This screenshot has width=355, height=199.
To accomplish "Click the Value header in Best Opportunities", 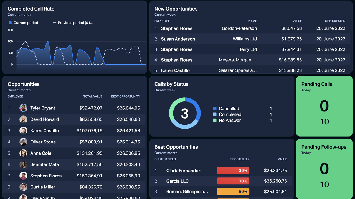I will point(282,159).
